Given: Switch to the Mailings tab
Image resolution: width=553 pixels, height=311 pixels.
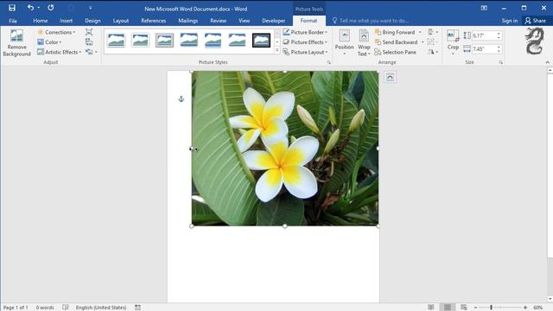Looking at the screenshot, I should [188, 21].
